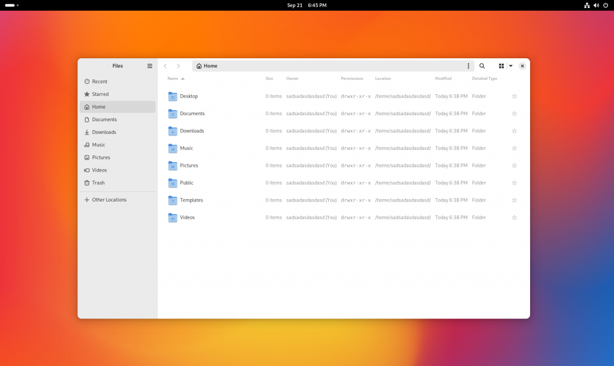Expand the view options dropdown arrow
The height and width of the screenshot is (366, 614).
pyautogui.click(x=511, y=66)
